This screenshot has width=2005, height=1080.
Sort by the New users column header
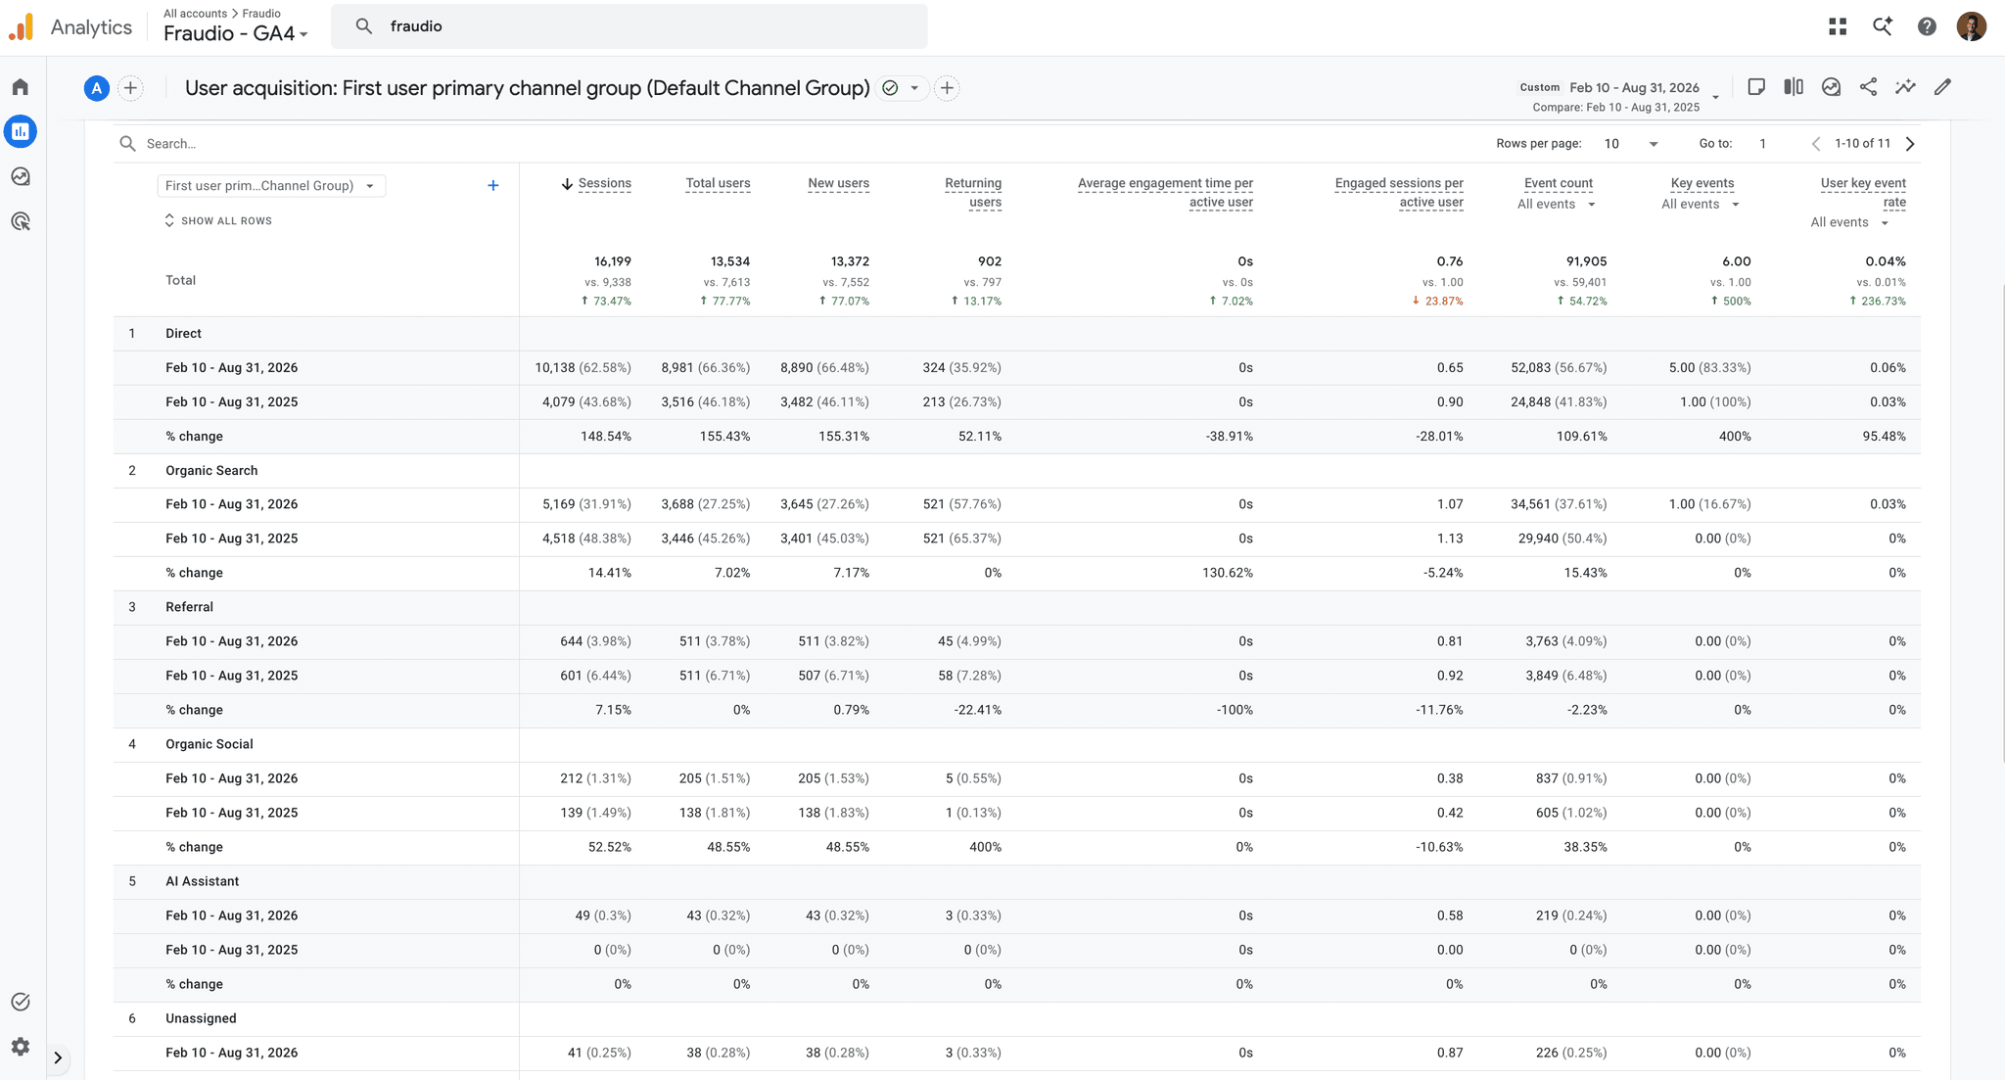(x=838, y=184)
